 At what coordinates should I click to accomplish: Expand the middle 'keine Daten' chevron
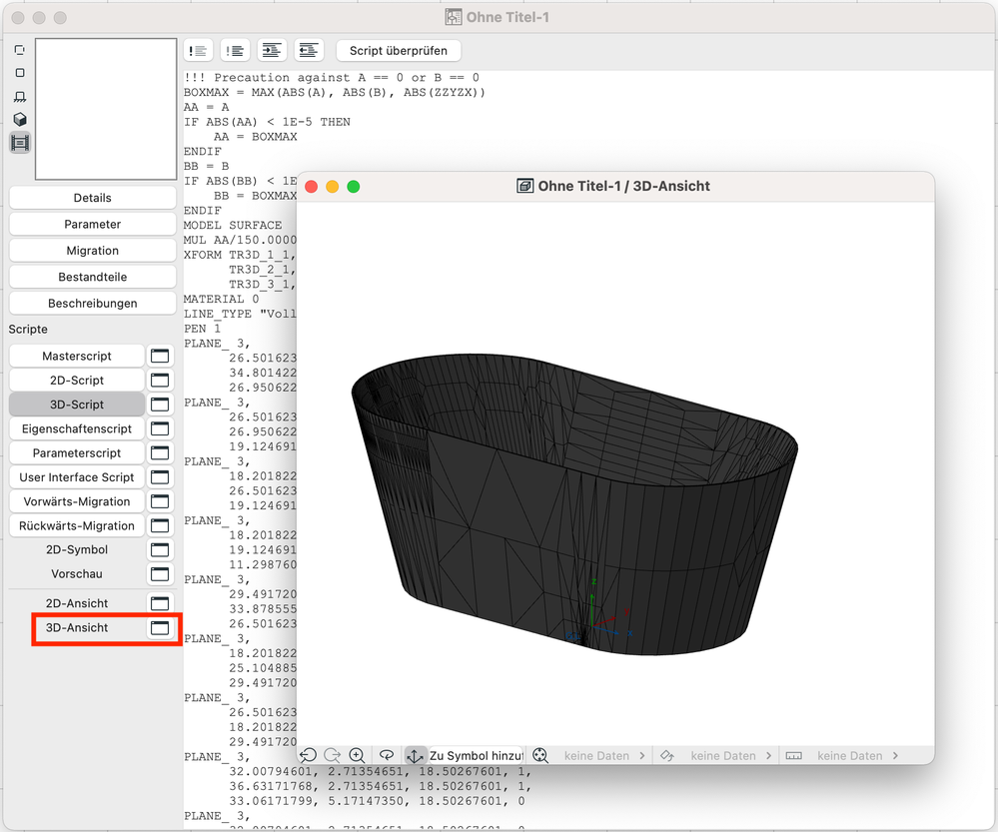(769, 756)
